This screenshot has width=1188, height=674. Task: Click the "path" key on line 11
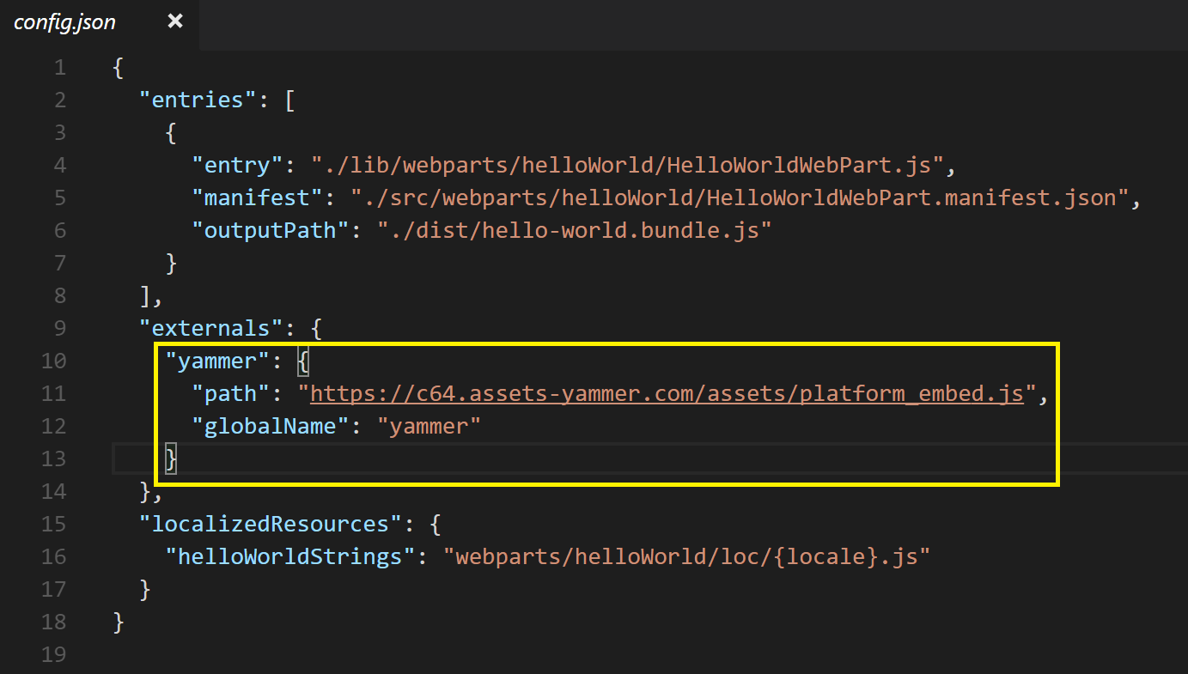(231, 393)
